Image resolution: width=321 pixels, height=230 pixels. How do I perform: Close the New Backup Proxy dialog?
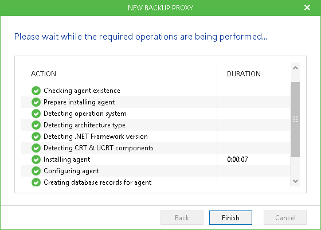tap(307, 7)
